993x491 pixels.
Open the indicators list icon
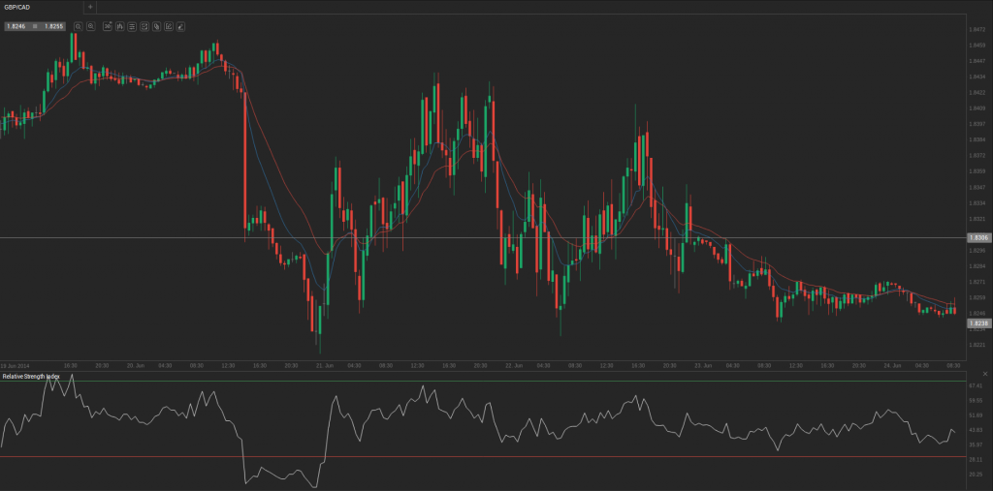pyautogui.click(x=132, y=26)
